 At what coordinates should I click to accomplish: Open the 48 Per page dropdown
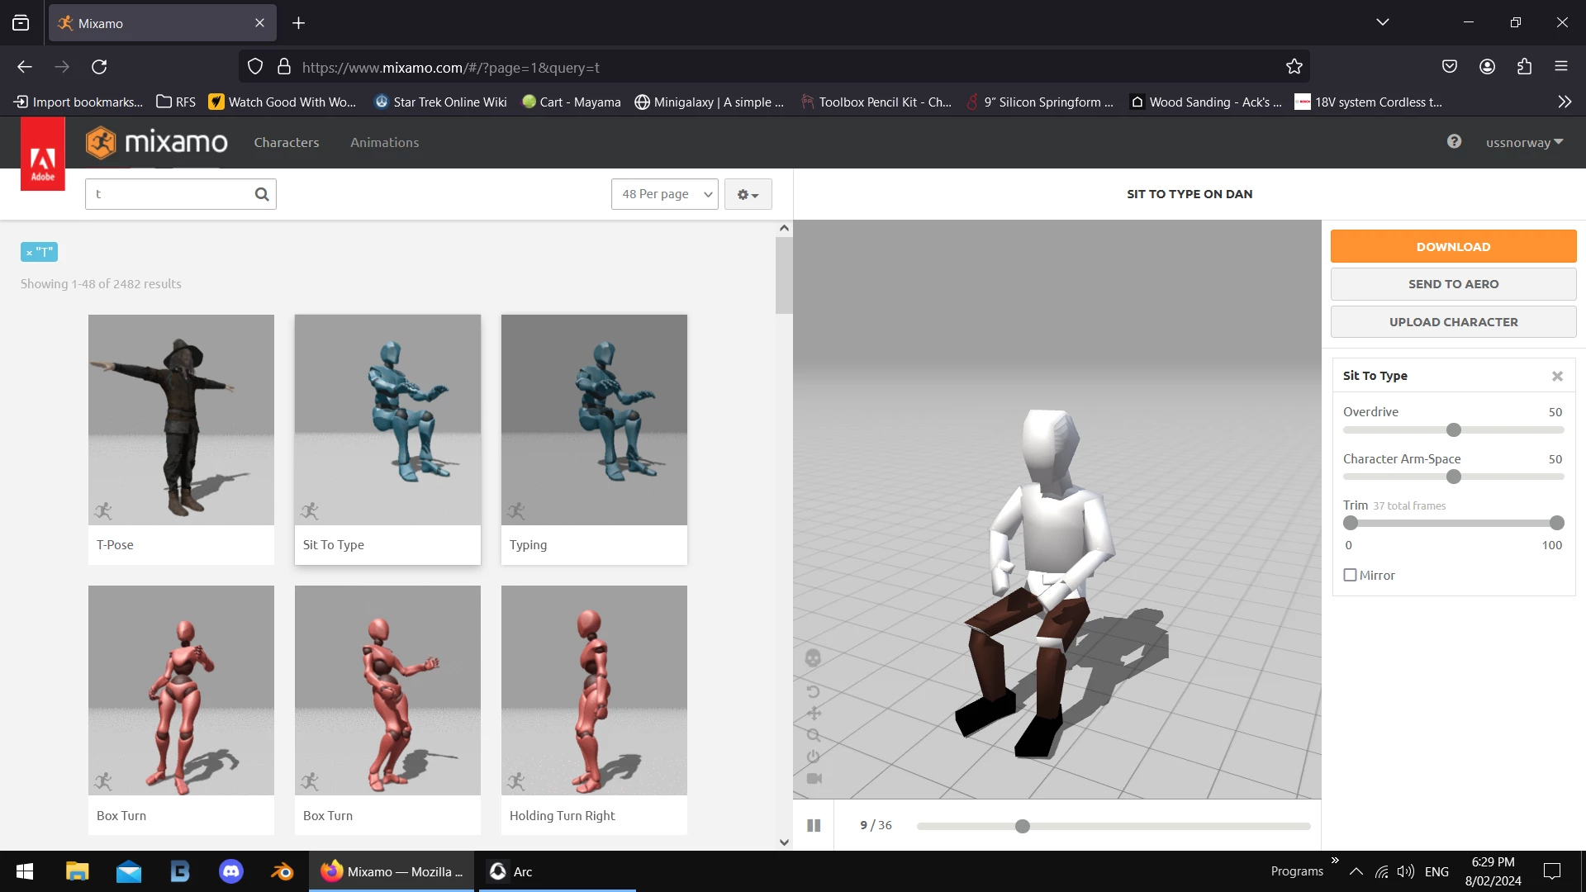click(665, 194)
